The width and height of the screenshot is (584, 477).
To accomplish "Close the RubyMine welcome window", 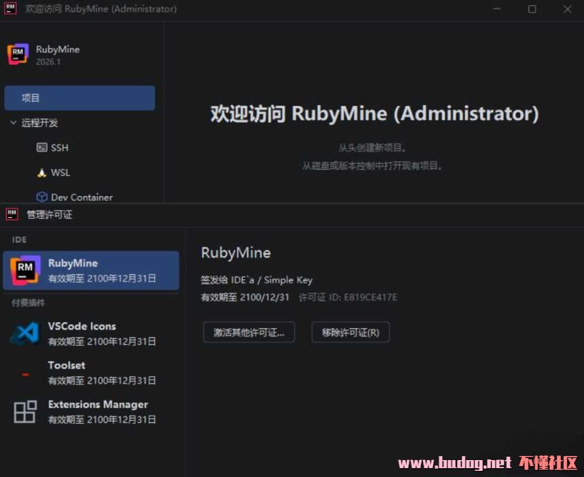I will click(567, 9).
